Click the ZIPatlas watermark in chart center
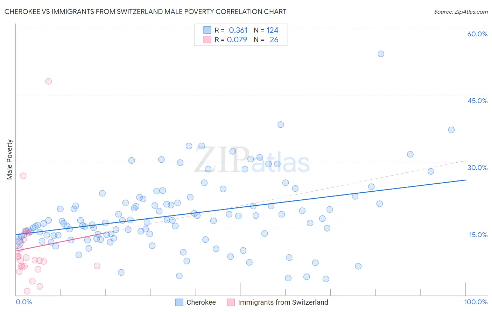This screenshot has height=312, width=492. coord(252,160)
